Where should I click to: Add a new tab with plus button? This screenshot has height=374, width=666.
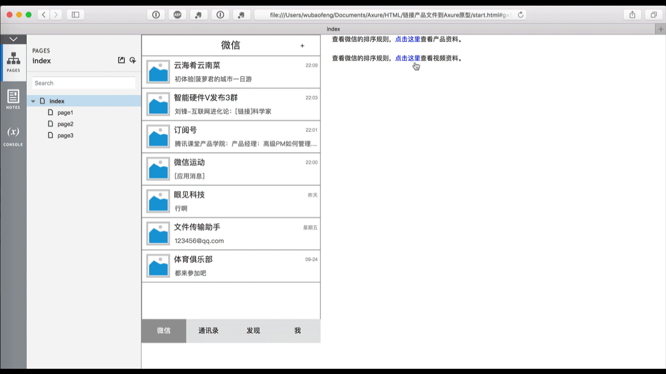[661, 29]
